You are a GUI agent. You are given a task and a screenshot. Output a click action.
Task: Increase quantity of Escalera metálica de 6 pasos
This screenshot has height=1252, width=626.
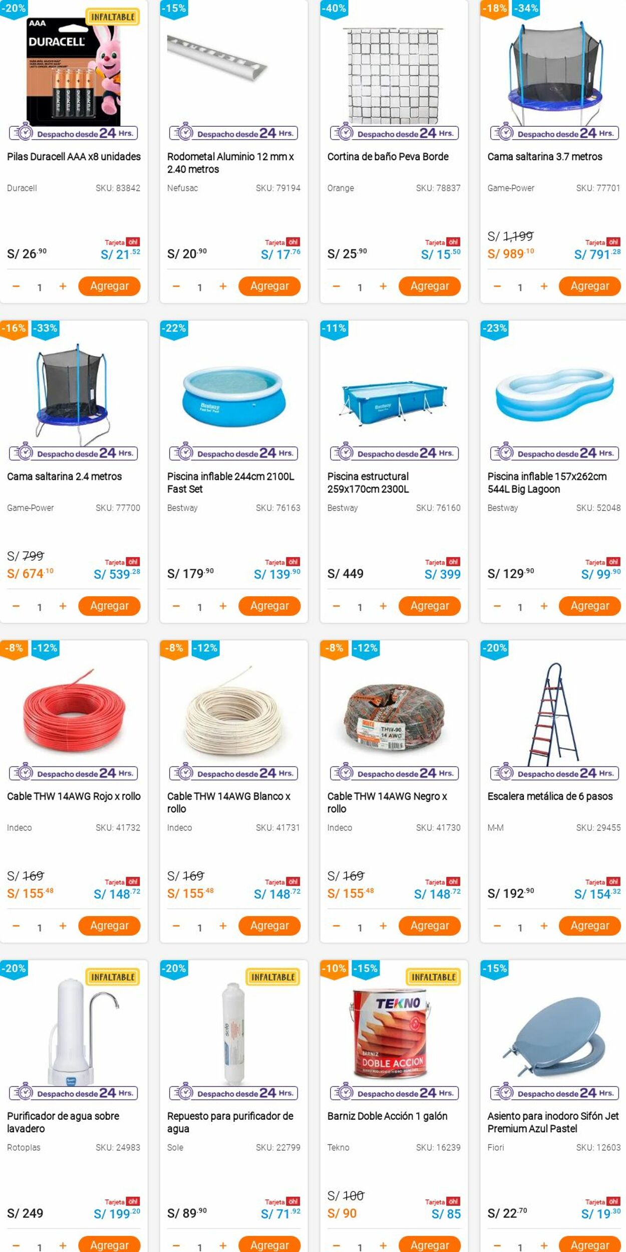pyautogui.click(x=544, y=926)
